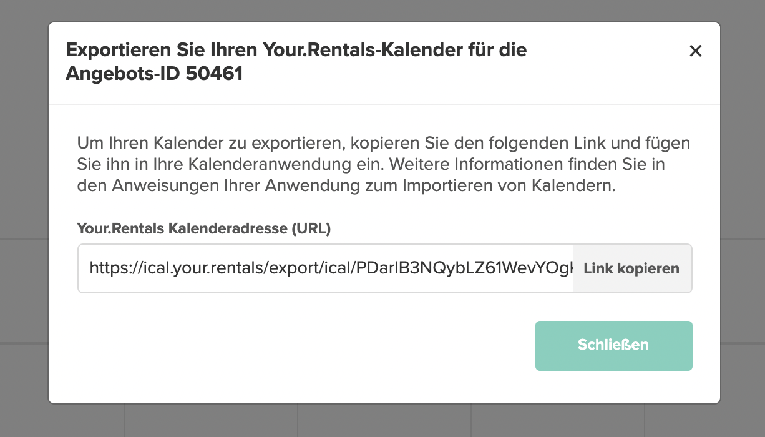765x437 pixels.
Task: Copy the calendar link with Link kopieren
Action: coord(631,268)
